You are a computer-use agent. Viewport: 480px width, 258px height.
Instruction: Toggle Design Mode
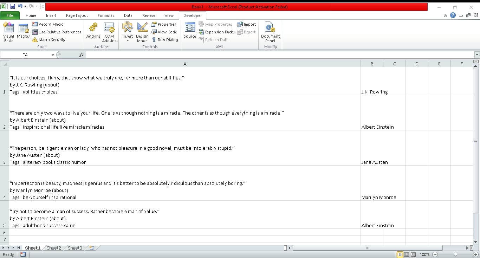pyautogui.click(x=142, y=32)
